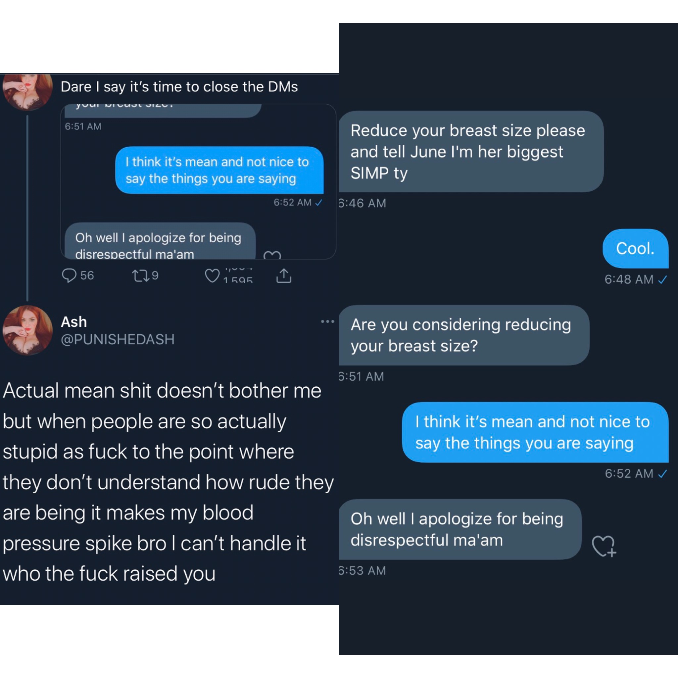Viewport: 678px width, 678px height.
Task: Click the reply icon showing 56 replies
Action: click(x=69, y=275)
